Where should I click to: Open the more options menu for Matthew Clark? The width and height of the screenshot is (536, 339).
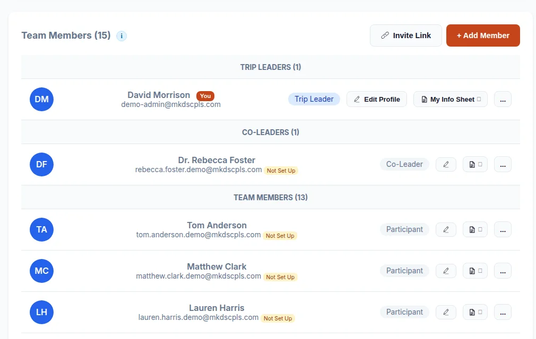point(503,271)
